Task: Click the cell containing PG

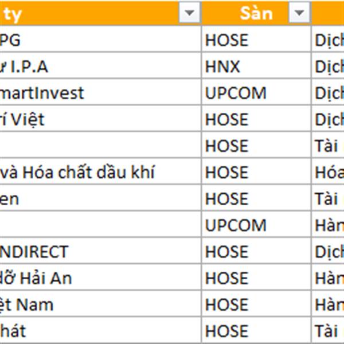Action: click(x=100, y=39)
